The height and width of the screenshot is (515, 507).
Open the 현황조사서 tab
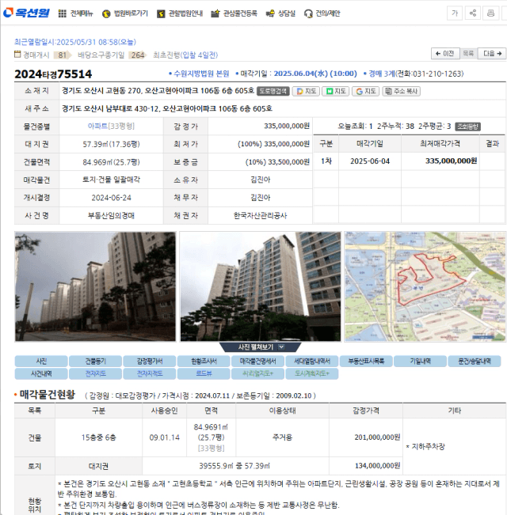(x=204, y=362)
